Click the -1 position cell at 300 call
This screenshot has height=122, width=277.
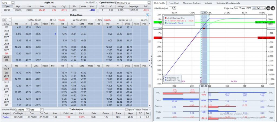tap(53, 34)
